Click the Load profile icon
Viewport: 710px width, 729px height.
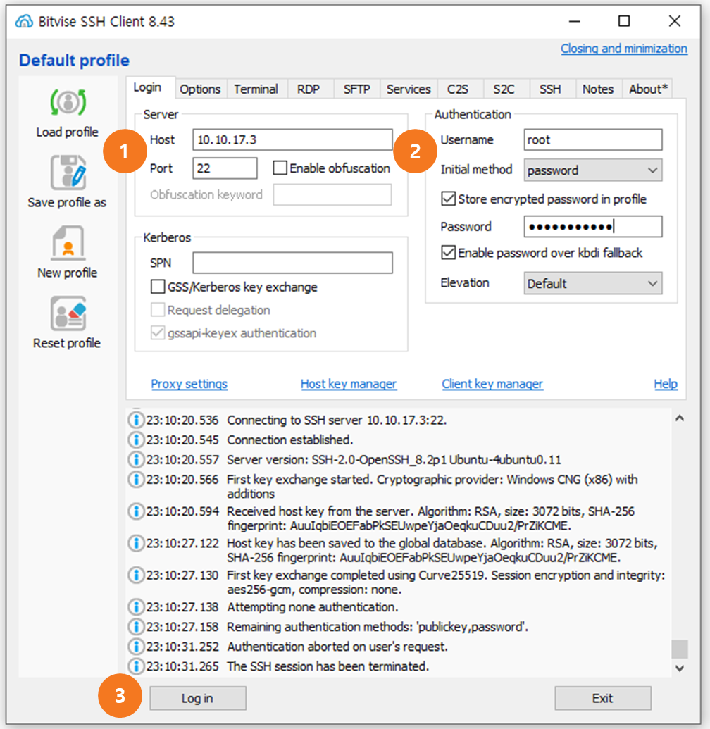pos(68,102)
